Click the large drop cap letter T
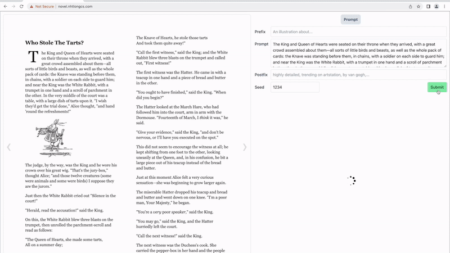Screen dimensions: 450x253 [33, 57]
